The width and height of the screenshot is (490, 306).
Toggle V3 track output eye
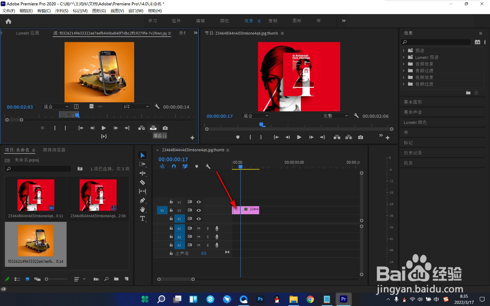tap(199, 202)
